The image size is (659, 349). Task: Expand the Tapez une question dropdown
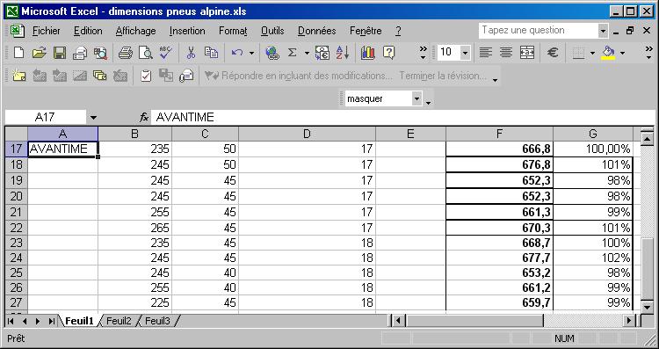603,31
